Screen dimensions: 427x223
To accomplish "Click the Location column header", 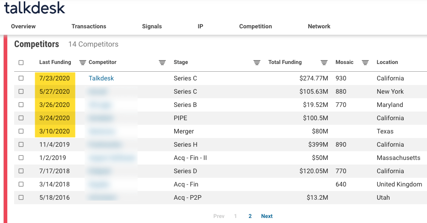I will (x=387, y=63).
